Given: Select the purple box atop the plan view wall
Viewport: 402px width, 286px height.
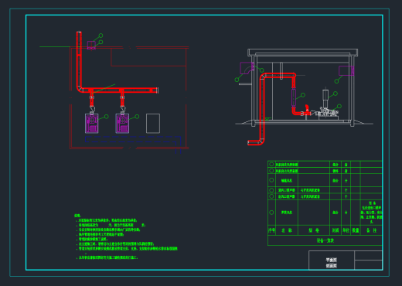Looking at the screenshot, I should coord(91,45).
